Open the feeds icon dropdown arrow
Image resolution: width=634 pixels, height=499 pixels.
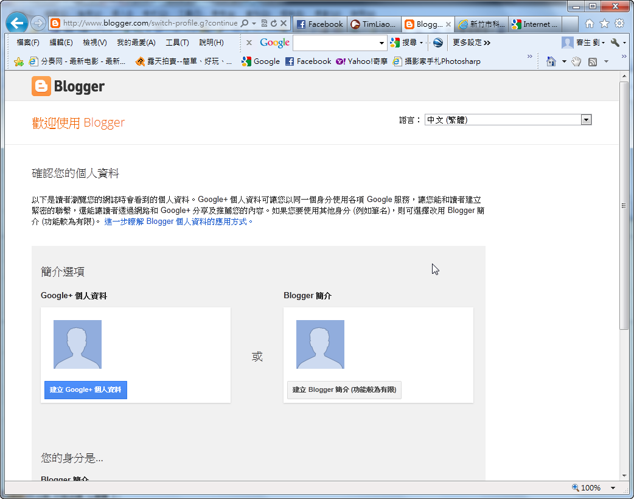click(x=606, y=61)
